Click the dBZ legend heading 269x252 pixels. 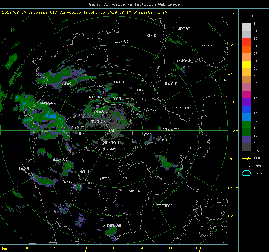pos(253,16)
